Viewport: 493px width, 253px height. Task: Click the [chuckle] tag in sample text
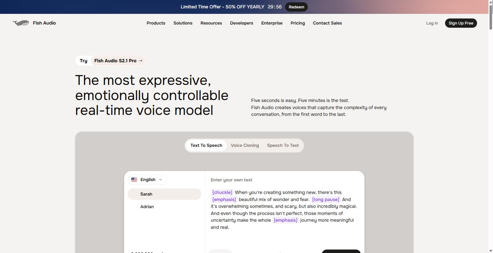222,192
